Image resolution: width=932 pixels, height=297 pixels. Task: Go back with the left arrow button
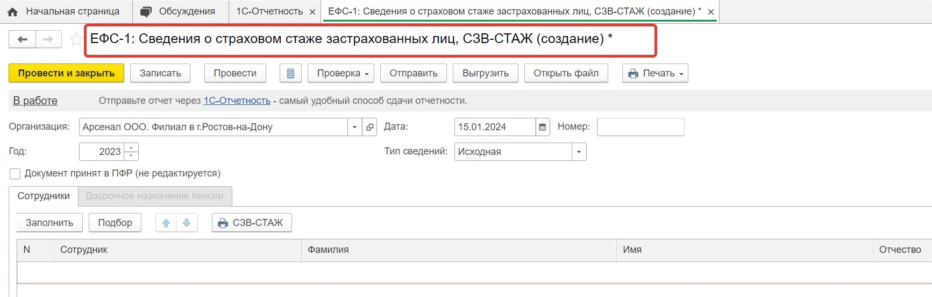[x=23, y=39]
